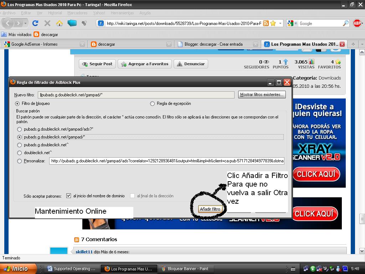Screen dimensions: 365x274
Task: Click Agregar a Favoritos button
Action: point(145,64)
